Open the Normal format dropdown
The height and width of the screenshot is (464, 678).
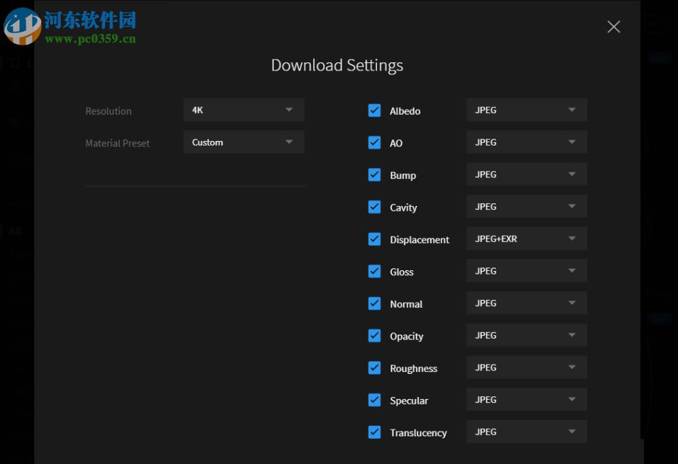pos(526,303)
